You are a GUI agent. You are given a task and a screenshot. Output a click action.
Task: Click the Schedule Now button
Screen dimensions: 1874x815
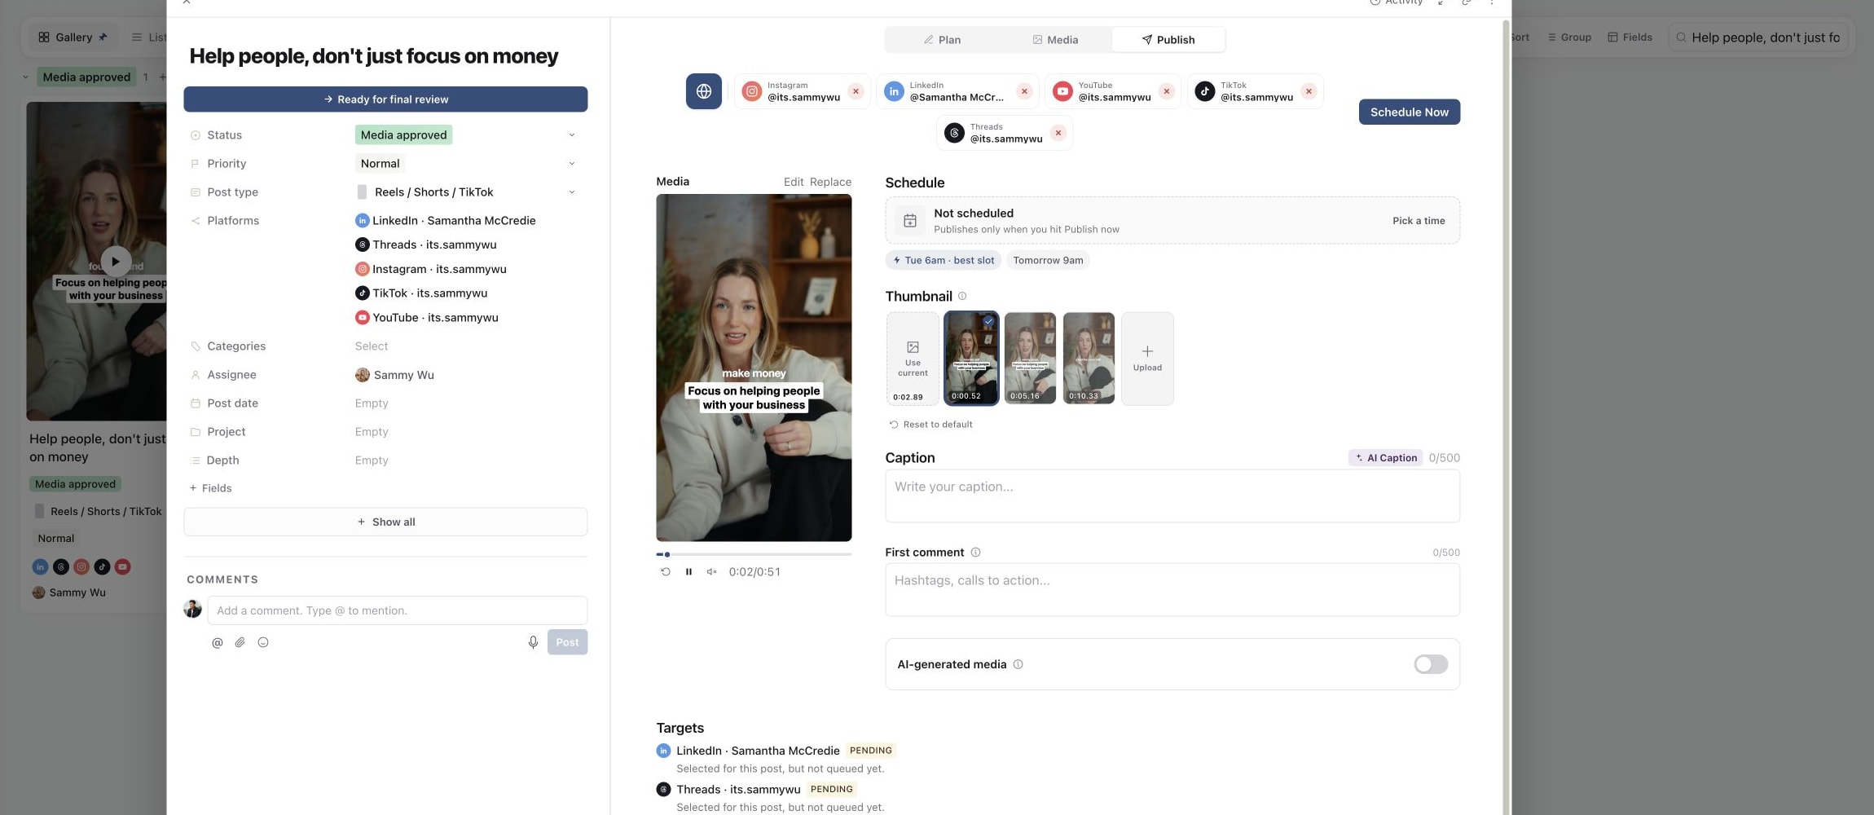coord(1409,112)
